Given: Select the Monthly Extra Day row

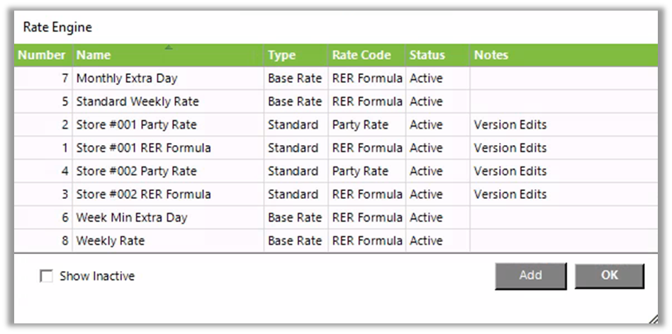Looking at the screenshot, I should pyautogui.click(x=127, y=79).
